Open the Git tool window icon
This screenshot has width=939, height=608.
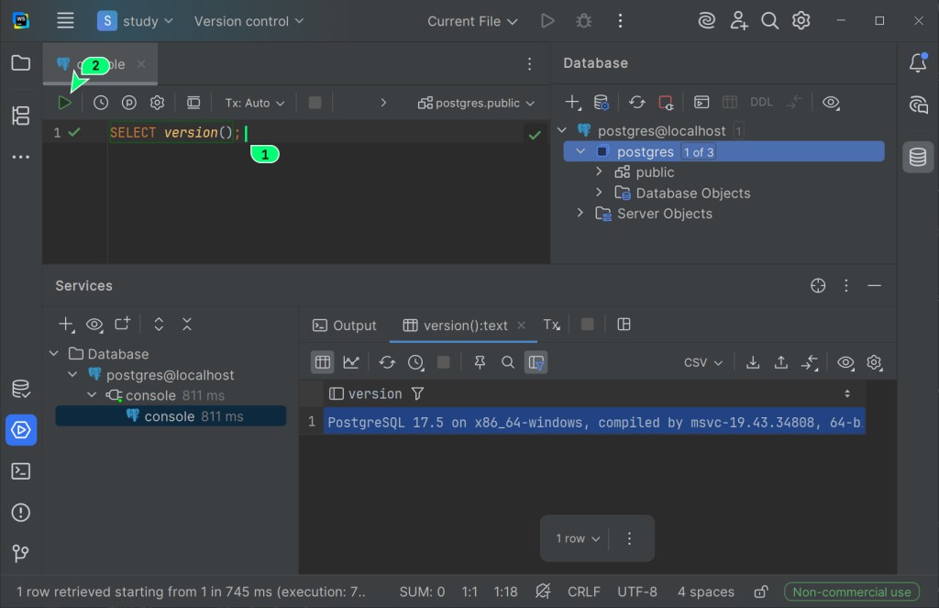pos(20,554)
